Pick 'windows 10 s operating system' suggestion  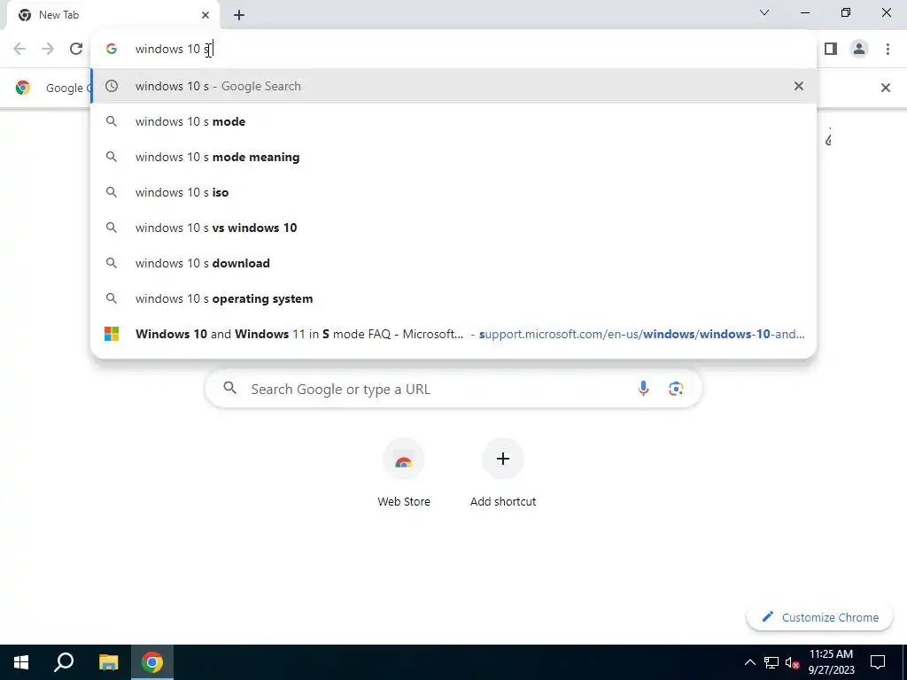453,298
